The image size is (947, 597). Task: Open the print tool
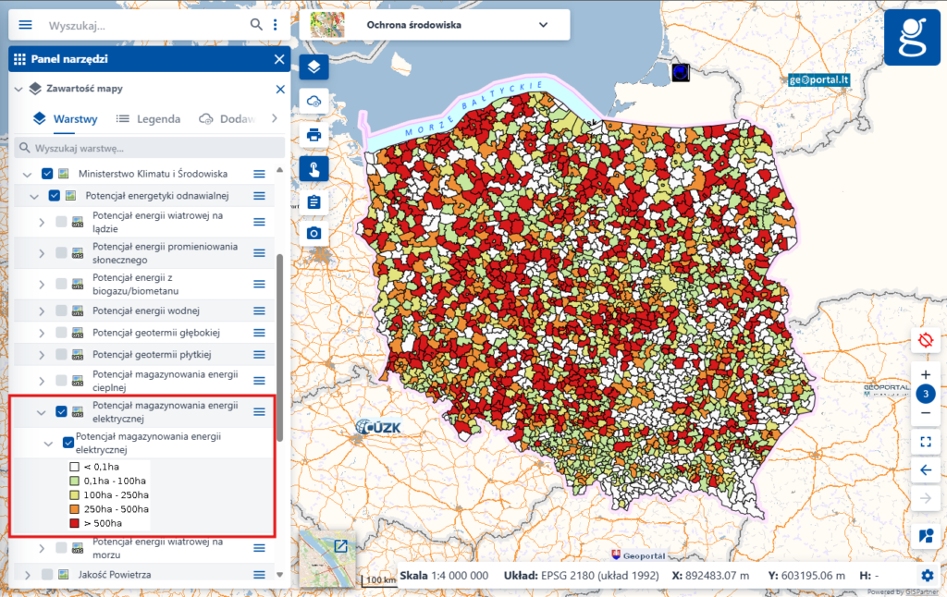click(x=314, y=133)
